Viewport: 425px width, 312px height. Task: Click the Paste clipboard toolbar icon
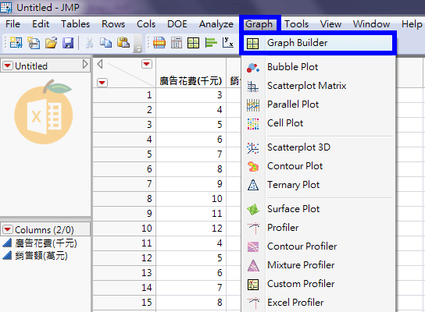[123, 42]
